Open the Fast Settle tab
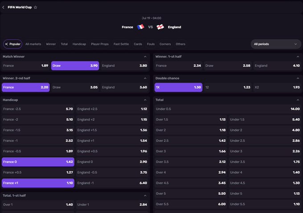The image size is (303, 213). point(121,44)
